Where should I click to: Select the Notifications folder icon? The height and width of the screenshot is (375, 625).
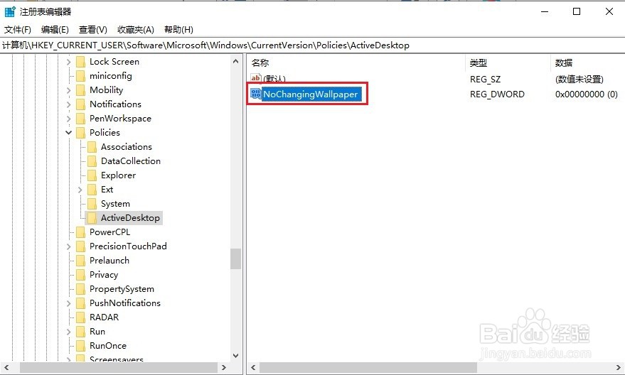(x=80, y=104)
